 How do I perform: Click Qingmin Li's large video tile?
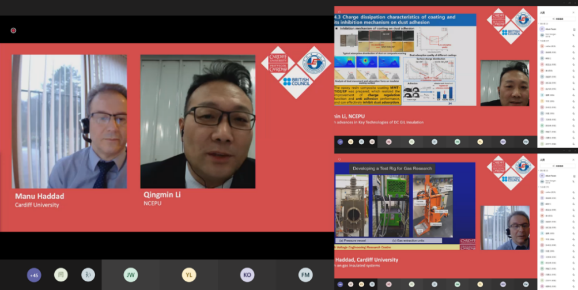point(198,122)
